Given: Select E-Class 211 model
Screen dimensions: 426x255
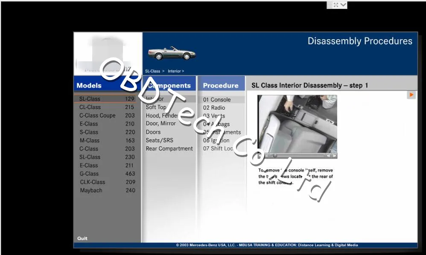Looking at the screenshot, I should click(107, 165).
